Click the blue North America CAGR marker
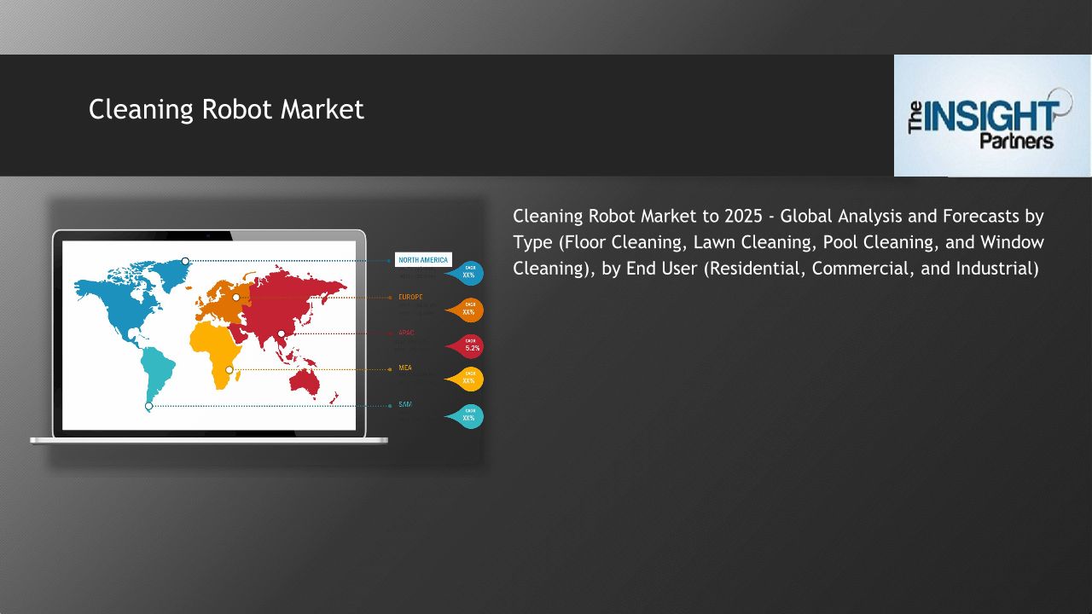The height and width of the screenshot is (614, 1092). pyautogui.click(x=468, y=273)
